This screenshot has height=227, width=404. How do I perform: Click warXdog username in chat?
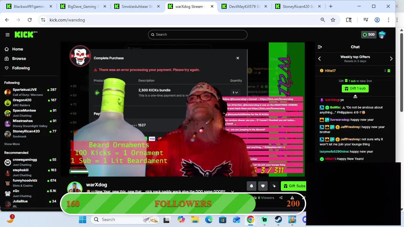(x=332, y=100)
